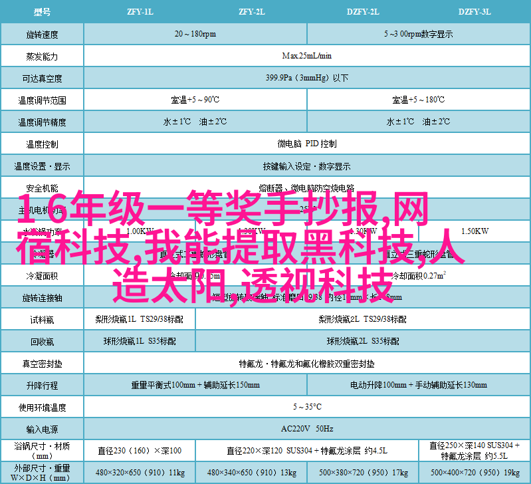Select the AC220V 50Hz power cell
This screenshot has width=531, height=484.
(x=306, y=429)
